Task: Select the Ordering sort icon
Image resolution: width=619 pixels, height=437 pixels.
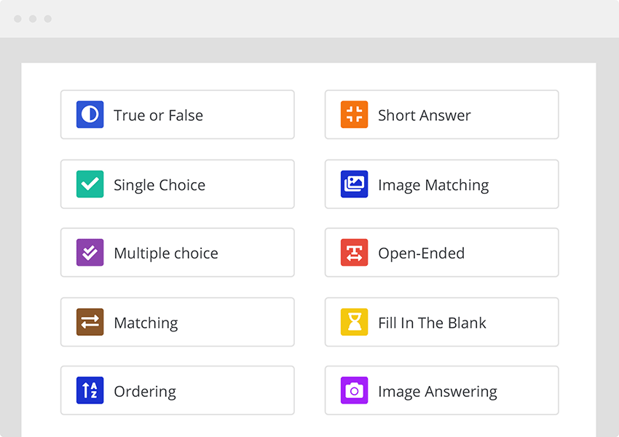Action: [x=89, y=390]
